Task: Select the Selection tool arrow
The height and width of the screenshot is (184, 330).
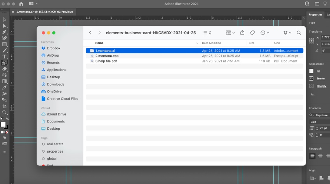Action: (x=4, y=19)
